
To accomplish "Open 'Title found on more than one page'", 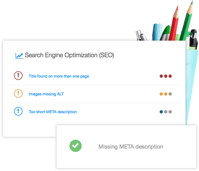I will 59,76.
